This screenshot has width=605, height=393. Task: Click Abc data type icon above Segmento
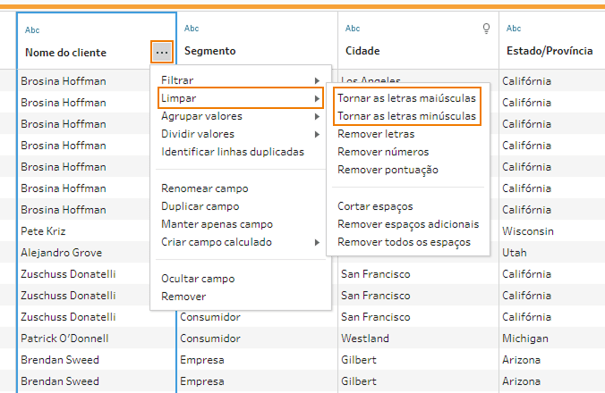[x=192, y=29]
